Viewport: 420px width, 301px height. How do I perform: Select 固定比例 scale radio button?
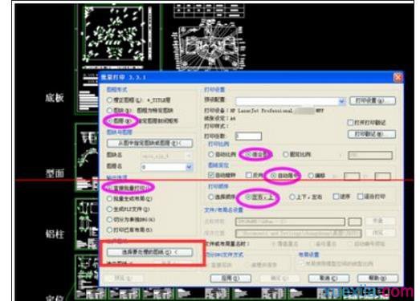pos(286,155)
